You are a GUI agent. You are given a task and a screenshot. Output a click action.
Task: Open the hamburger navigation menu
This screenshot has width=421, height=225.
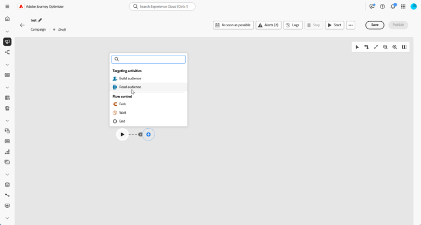click(x=7, y=6)
